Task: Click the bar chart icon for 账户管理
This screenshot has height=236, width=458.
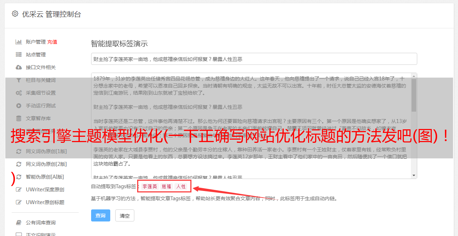Action: 19,42
